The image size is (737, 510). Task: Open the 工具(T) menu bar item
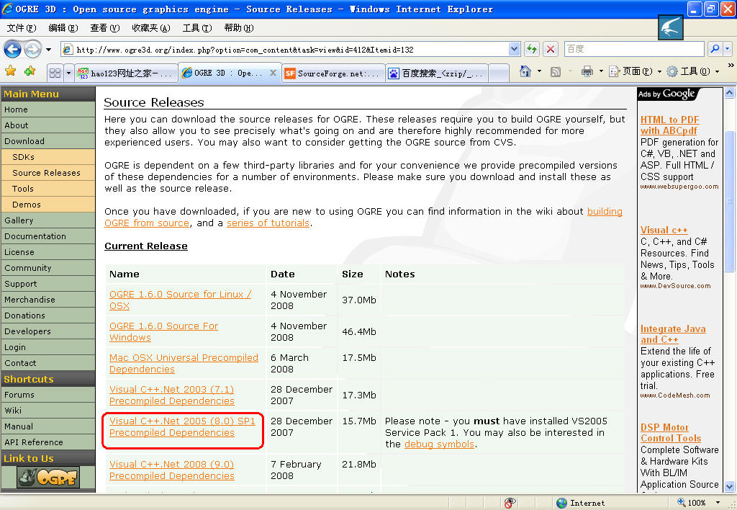click(x=197, y=28)
